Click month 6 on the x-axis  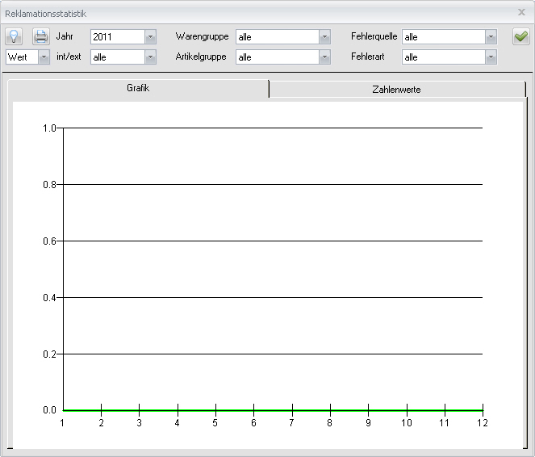[253, 423]
